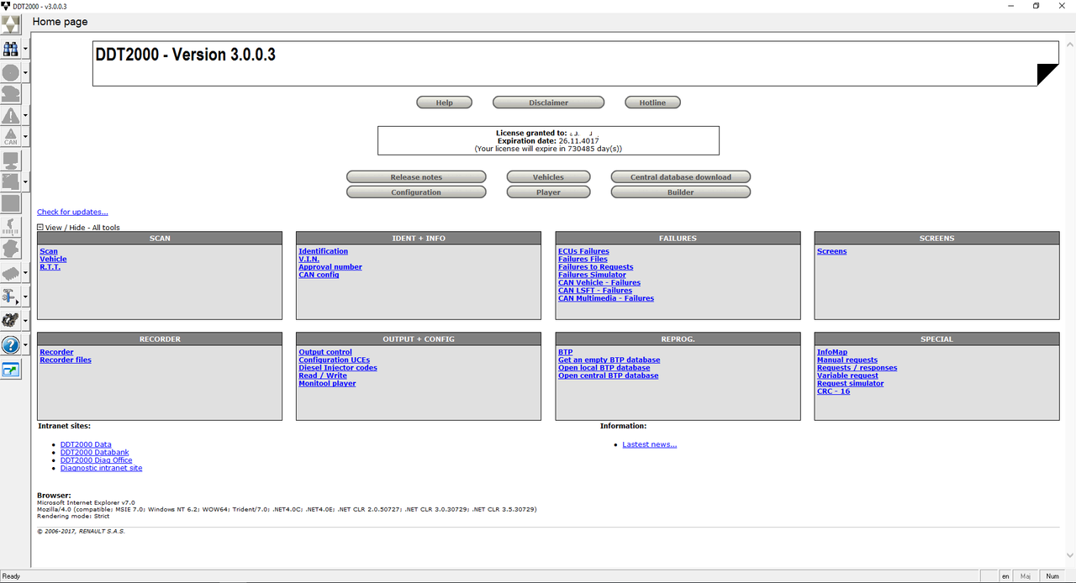Screen dimensions: 1076x583
Task: Open the DDT2000 Databank intranet link
Action: 94,453
